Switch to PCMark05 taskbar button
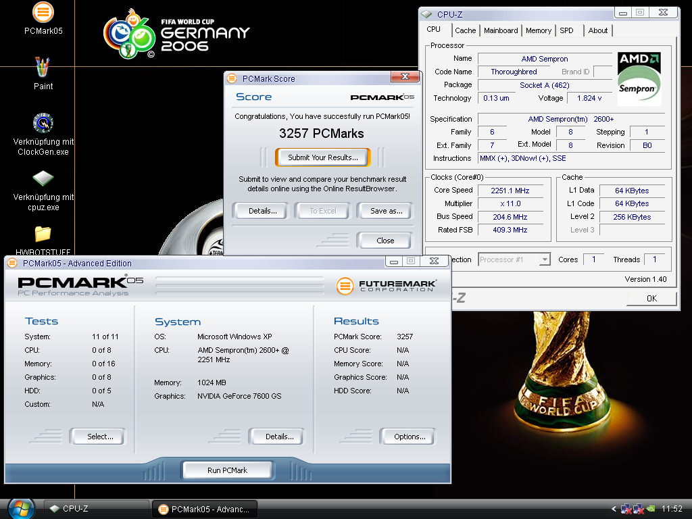This screenshot has width=692, height=519. [204, 509]
